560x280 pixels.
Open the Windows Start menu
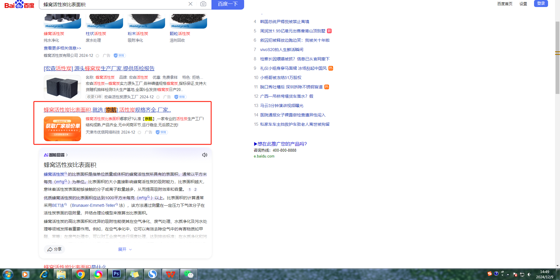pos(8,274)
